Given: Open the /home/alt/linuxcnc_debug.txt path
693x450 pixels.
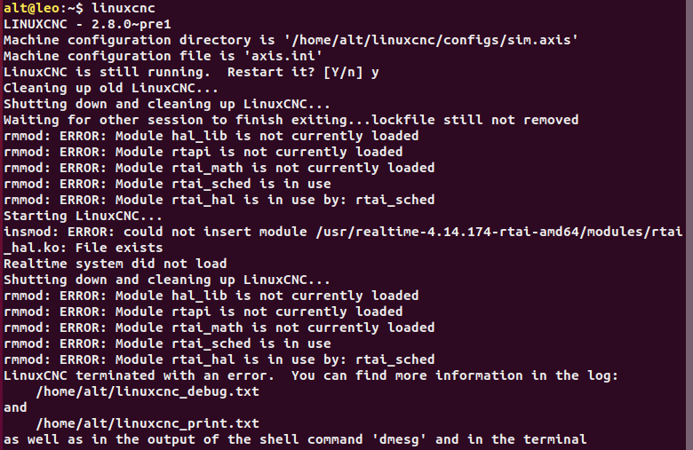Looking at the screenshot, I should [147, 391].
